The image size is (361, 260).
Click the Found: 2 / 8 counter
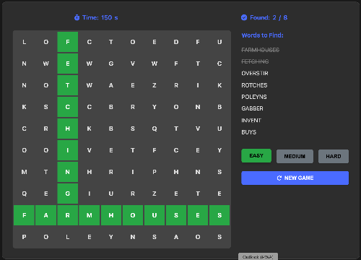[x=264, y=17]
